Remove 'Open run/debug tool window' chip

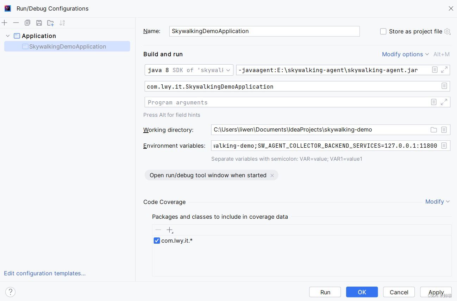[x=272, y=175]
